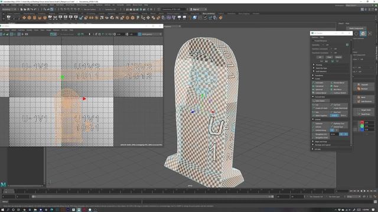This screenshot has height=212, width=378.
Task: Open the Script Editor icon at bottom right
Action: point(375,201)
